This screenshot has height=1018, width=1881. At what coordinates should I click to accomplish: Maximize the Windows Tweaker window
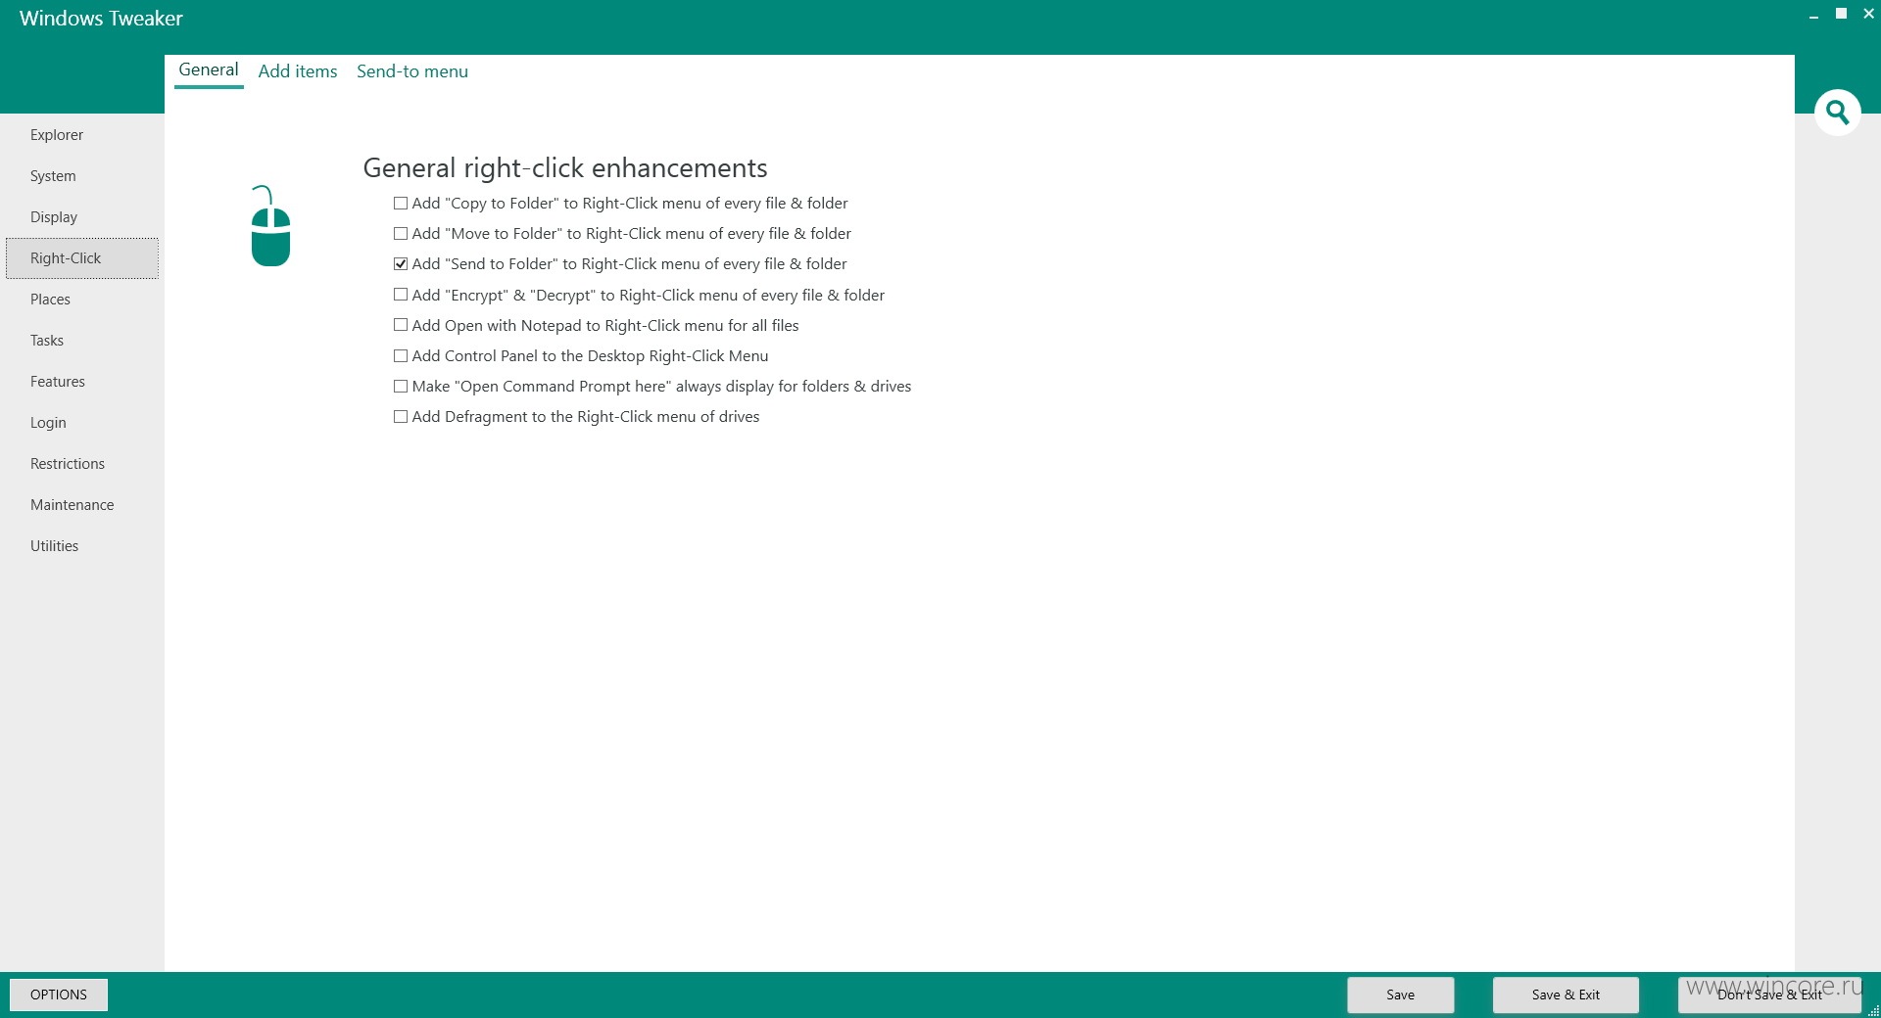click(x=1841, y=14)
